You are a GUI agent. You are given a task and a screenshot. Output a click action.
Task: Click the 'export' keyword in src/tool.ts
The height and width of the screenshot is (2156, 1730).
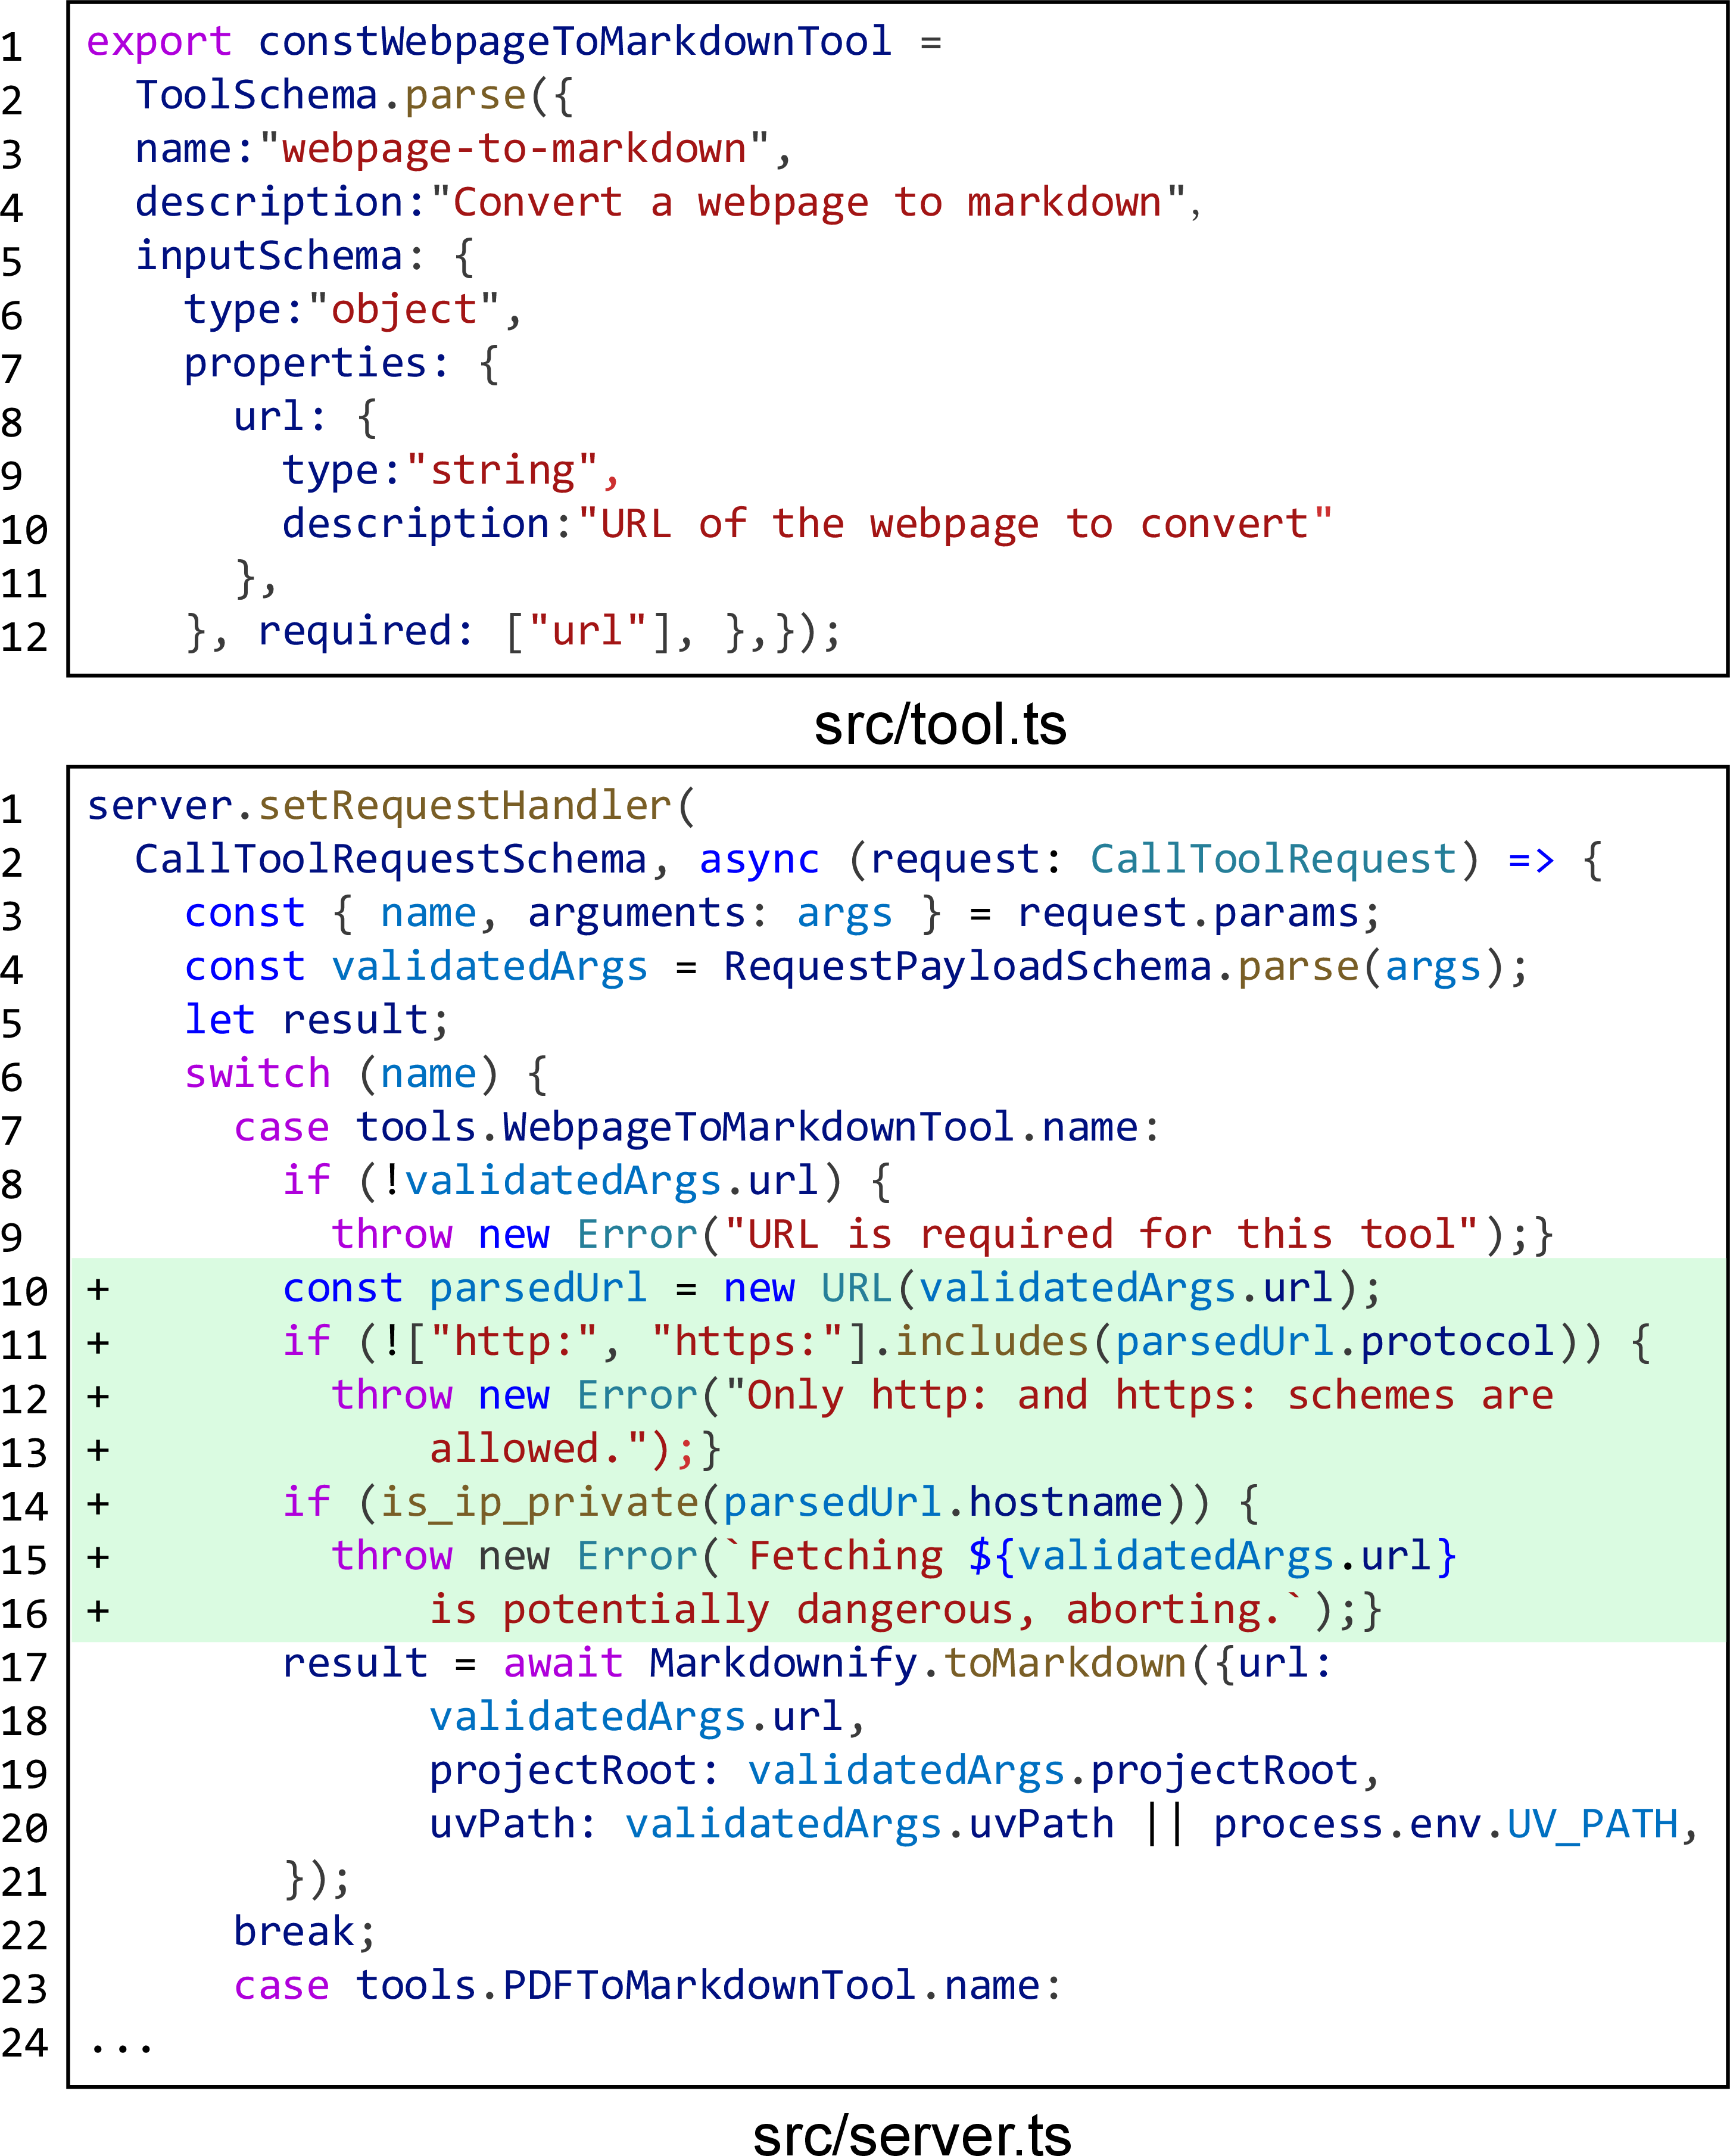tap(159, 43)
